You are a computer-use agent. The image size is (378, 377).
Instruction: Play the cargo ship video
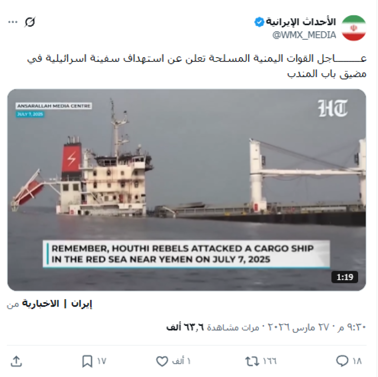187,190
